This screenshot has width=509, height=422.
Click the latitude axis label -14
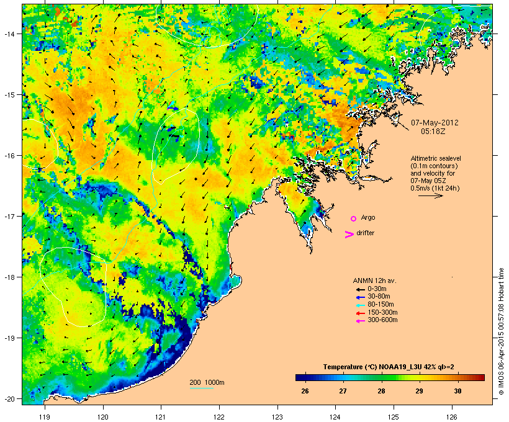tap(9, 34)
